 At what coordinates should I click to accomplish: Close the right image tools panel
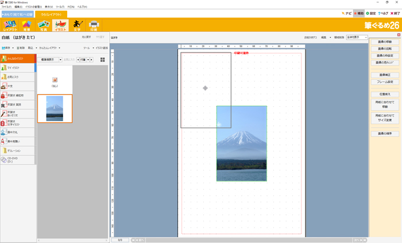click(399, 35)
